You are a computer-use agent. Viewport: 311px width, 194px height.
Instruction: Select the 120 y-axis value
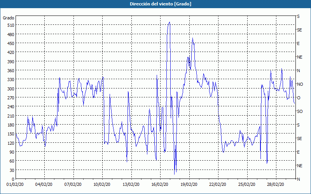click(10, 143)
